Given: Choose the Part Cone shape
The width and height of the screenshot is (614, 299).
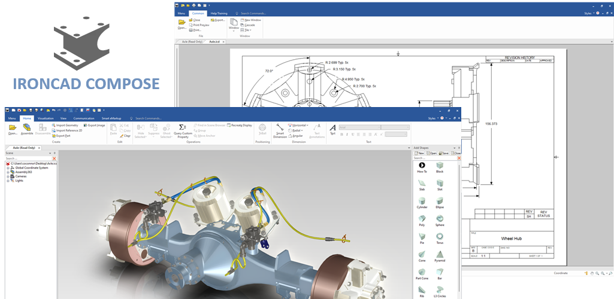Looking at the screenshot, I should (422, 274).
